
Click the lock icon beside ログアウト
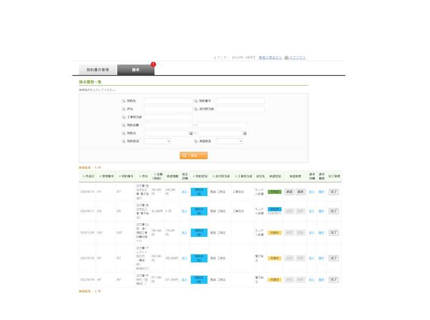click(x=286, y=57)
